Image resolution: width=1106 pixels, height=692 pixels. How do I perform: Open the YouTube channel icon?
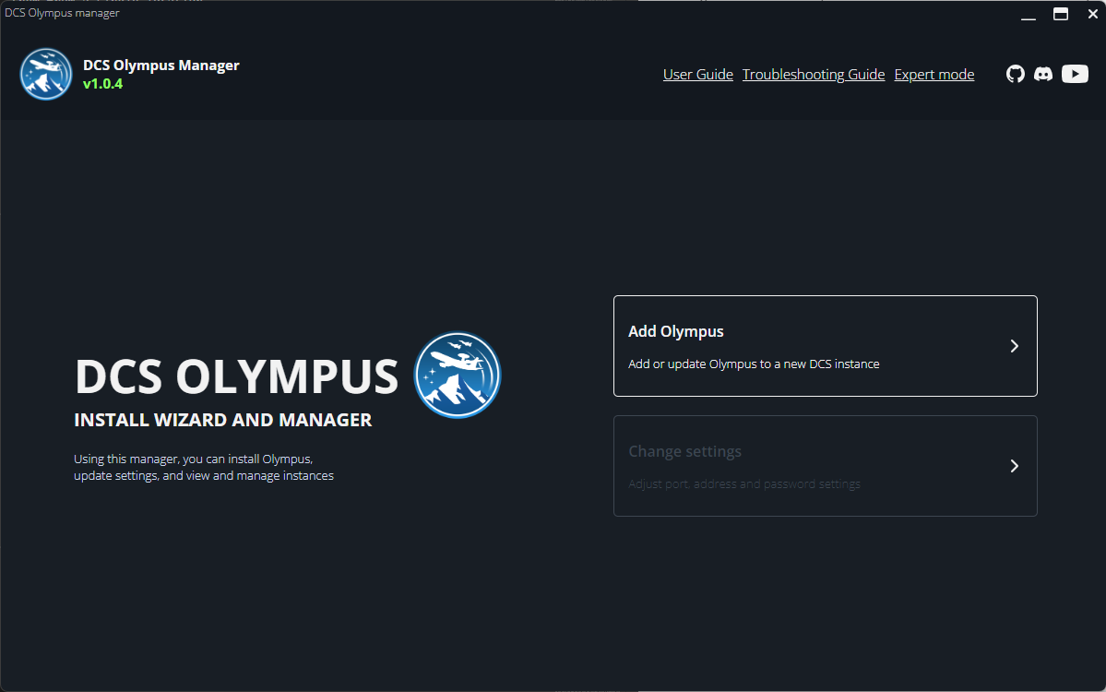click(x=1075, y=75)
